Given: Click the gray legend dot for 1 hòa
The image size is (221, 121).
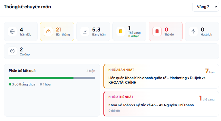Looking at the screenshot, I should click(41, 84).
